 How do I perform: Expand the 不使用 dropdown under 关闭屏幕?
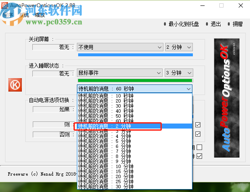pos(120,47)
